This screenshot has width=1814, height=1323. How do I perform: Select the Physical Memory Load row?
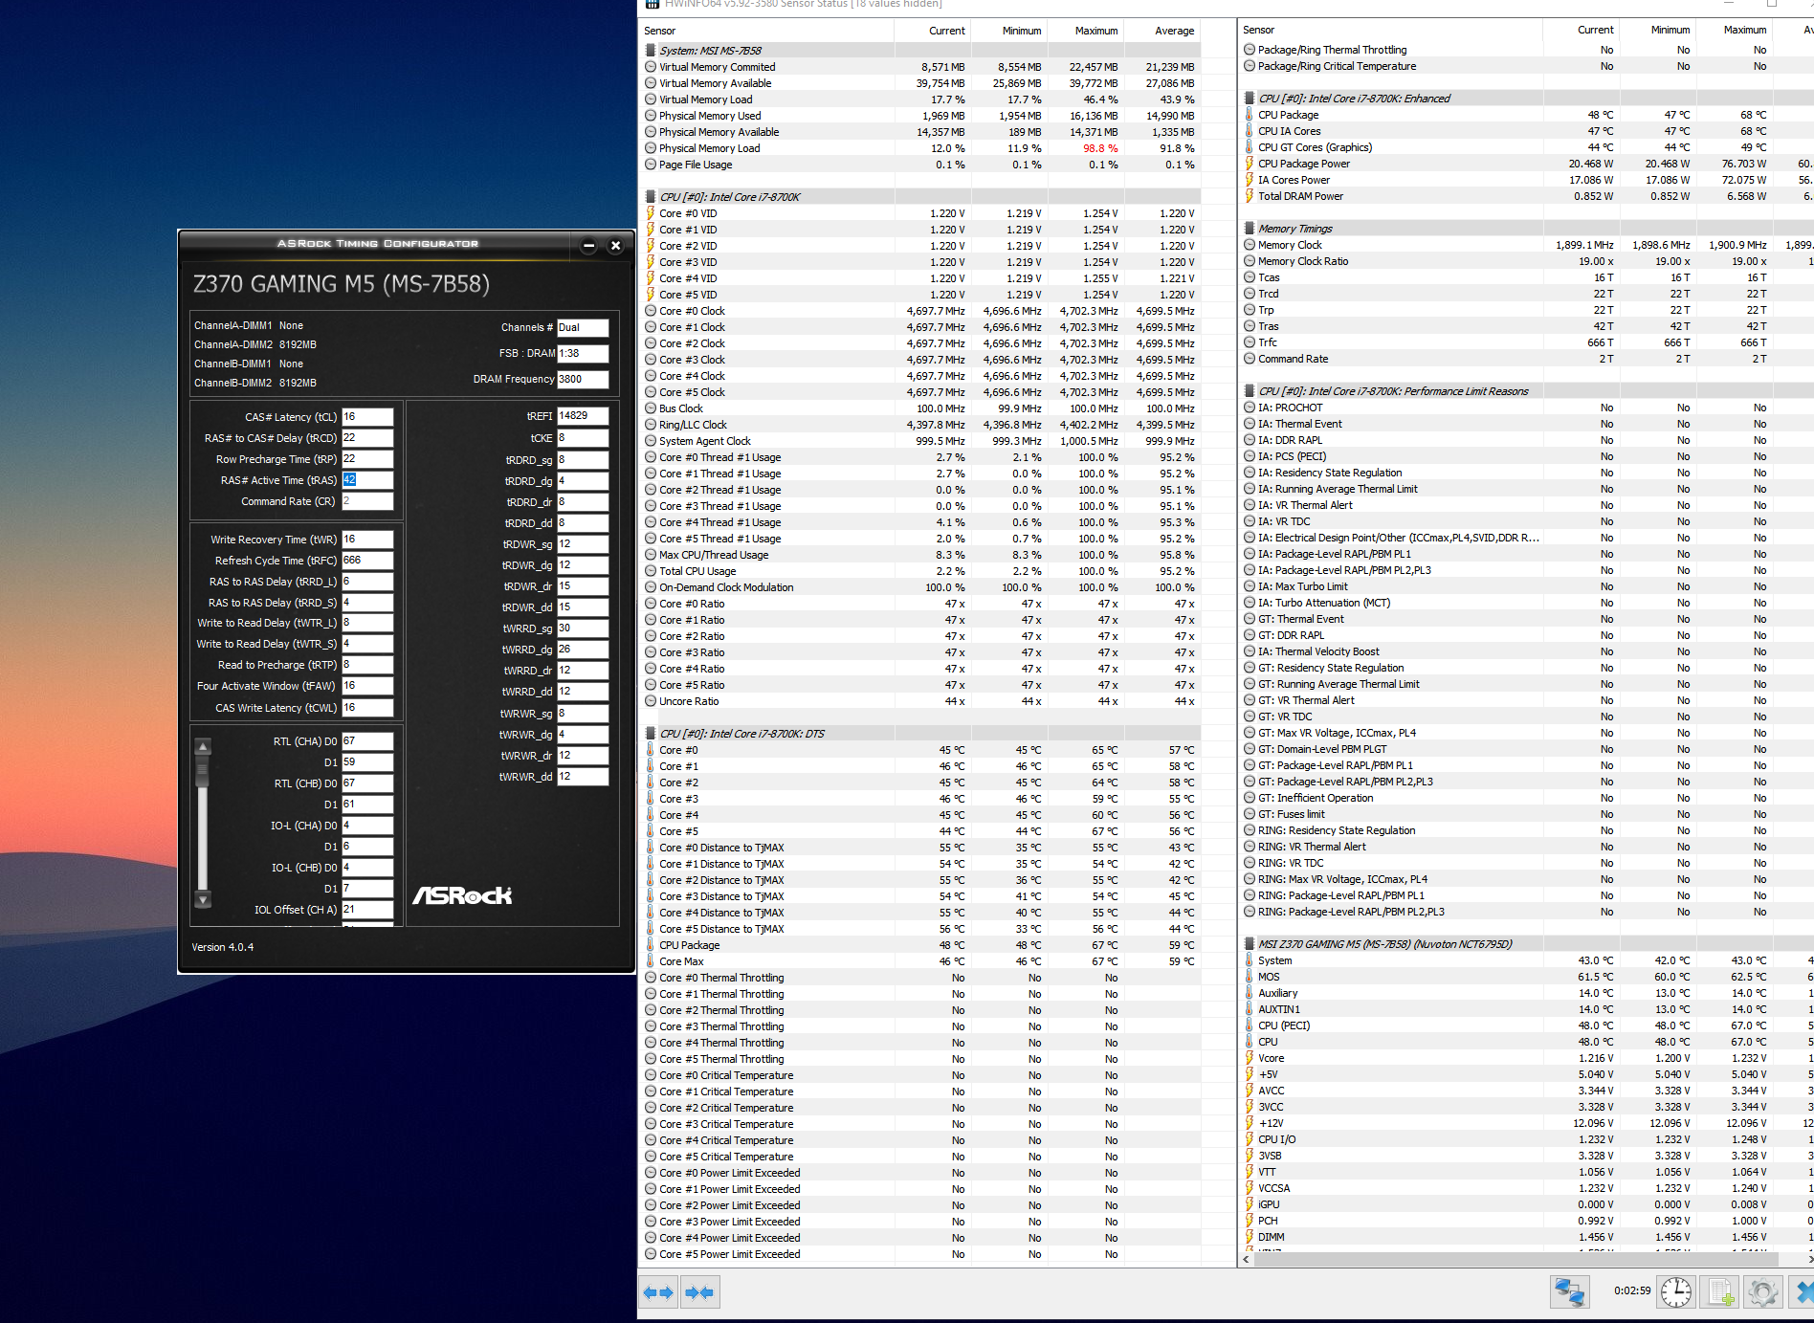[x=920, y=148]
